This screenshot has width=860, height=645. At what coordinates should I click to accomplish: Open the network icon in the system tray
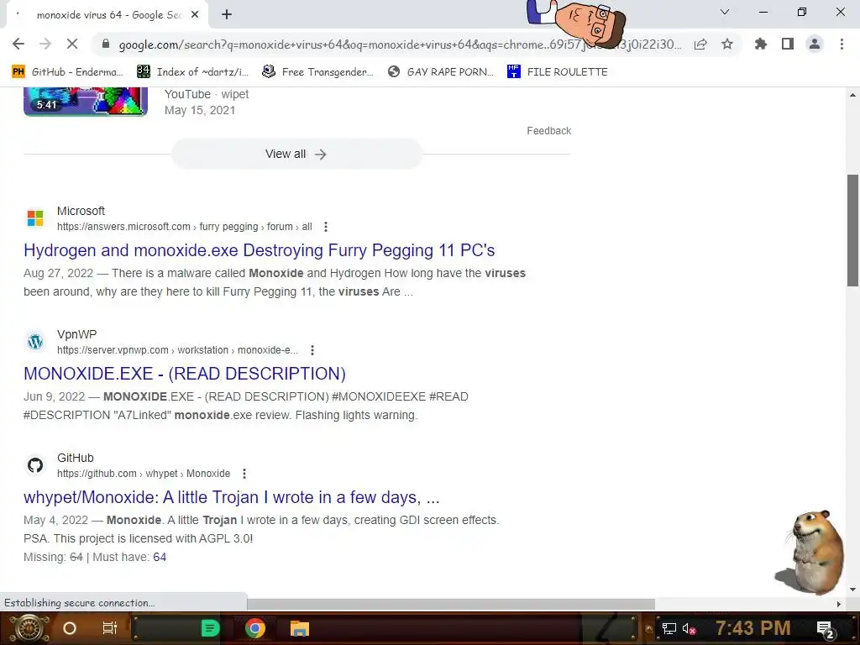point(669,628)
